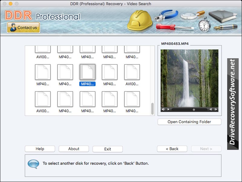Click the speech bubble info icon
The width and height of the screenshot is (242, 182).
pos(33,164)
